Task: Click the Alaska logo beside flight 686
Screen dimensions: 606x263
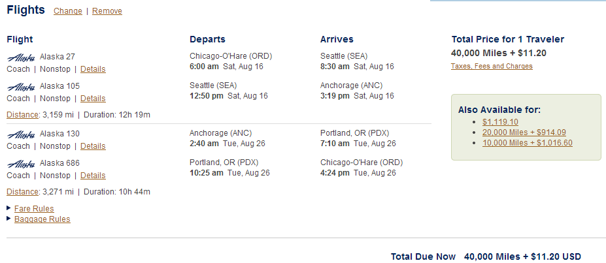Action: point(21,163)
